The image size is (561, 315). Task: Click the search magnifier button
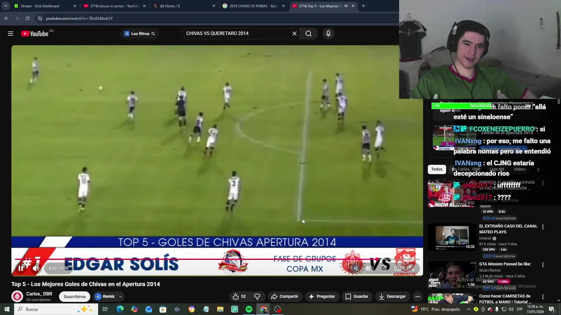[309, 34]
